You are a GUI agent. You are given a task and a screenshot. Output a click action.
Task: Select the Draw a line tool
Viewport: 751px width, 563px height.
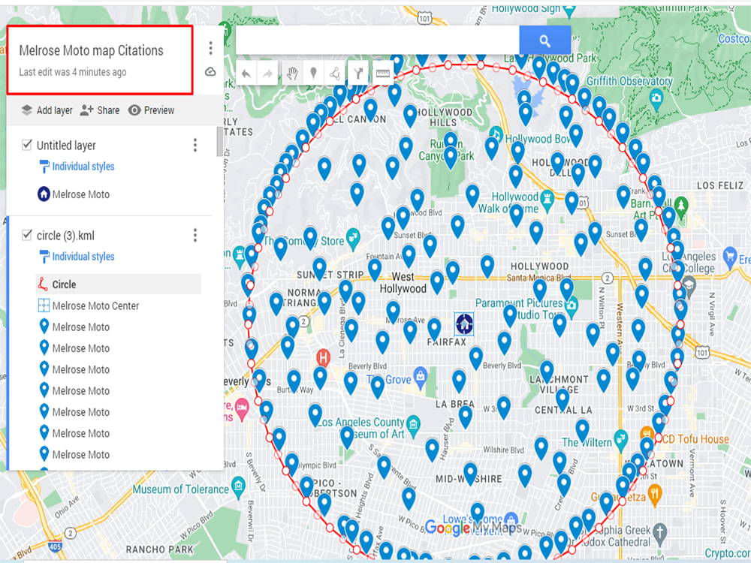pos(333,73)
